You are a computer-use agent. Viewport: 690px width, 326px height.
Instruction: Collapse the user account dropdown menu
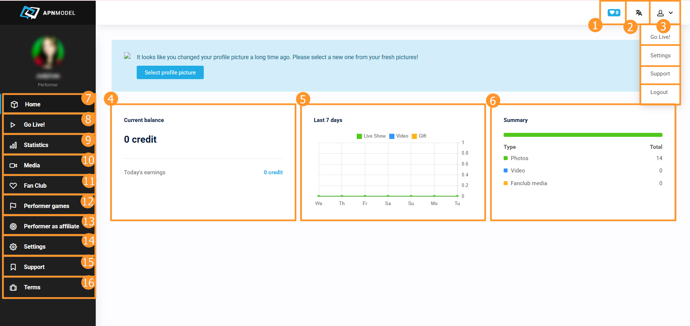(665, 13)
